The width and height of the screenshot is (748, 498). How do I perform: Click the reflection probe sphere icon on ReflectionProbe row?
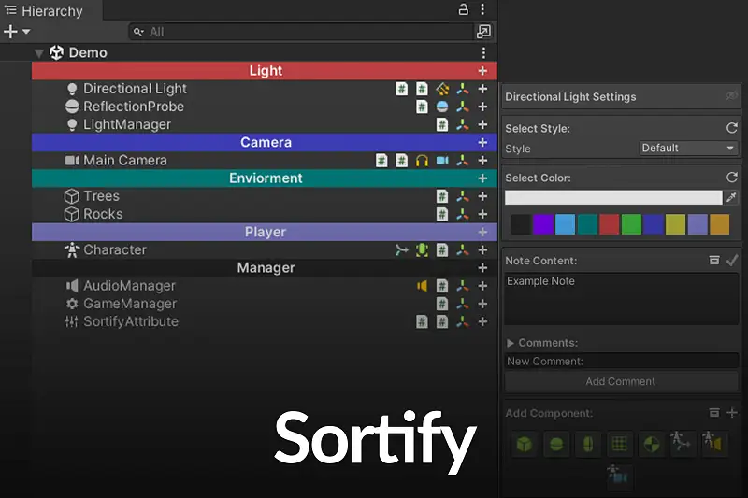(442, 107)
